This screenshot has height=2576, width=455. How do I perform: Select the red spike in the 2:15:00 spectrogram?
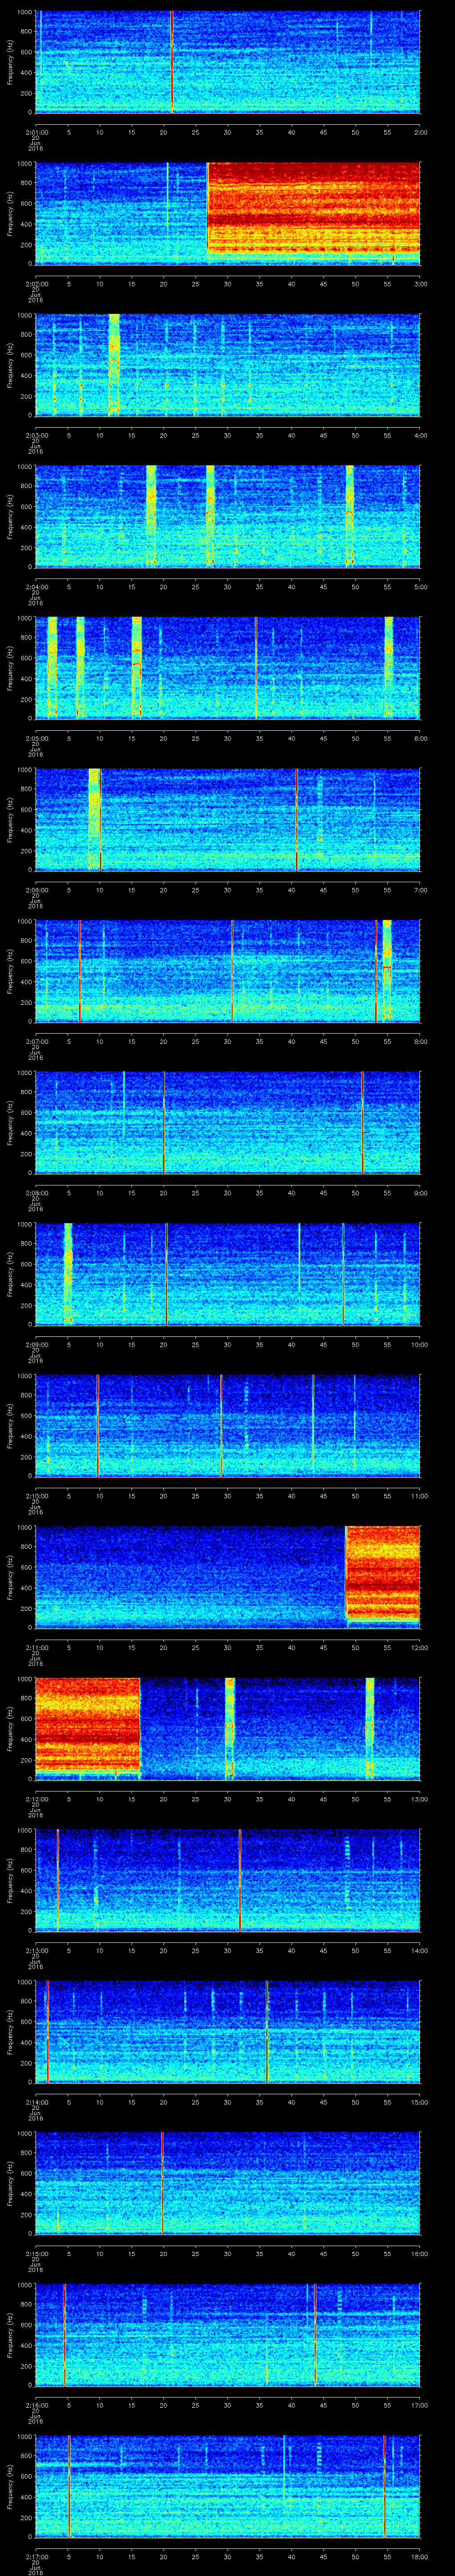[162, 2182]
